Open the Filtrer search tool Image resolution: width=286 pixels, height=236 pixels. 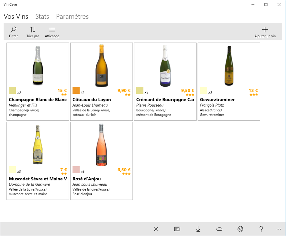(x=13, y=32)
